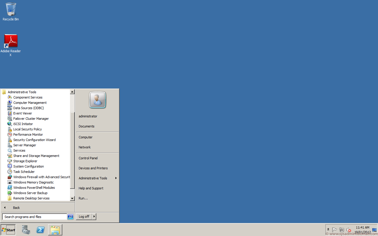Launch Server Manager from the taskbar
378x236 pixels.
26,230
